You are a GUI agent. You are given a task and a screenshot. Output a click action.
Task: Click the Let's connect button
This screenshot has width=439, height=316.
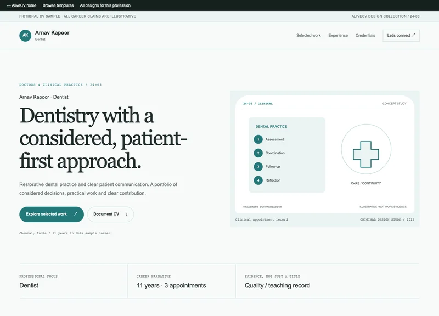coord(401,36)
